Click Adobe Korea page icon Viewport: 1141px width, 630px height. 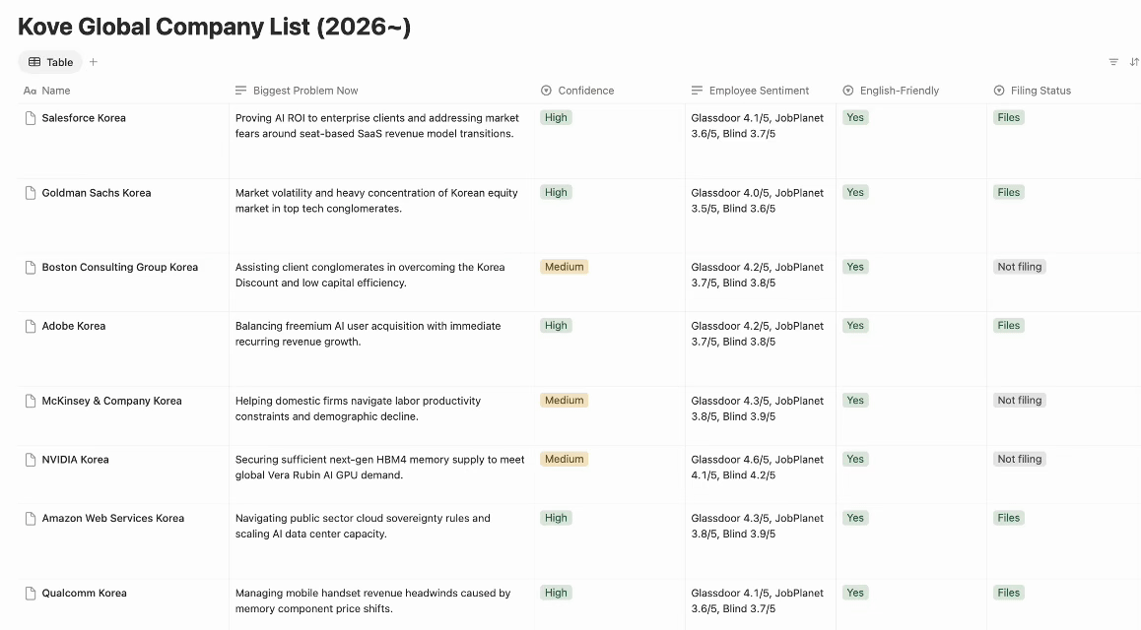31,326
